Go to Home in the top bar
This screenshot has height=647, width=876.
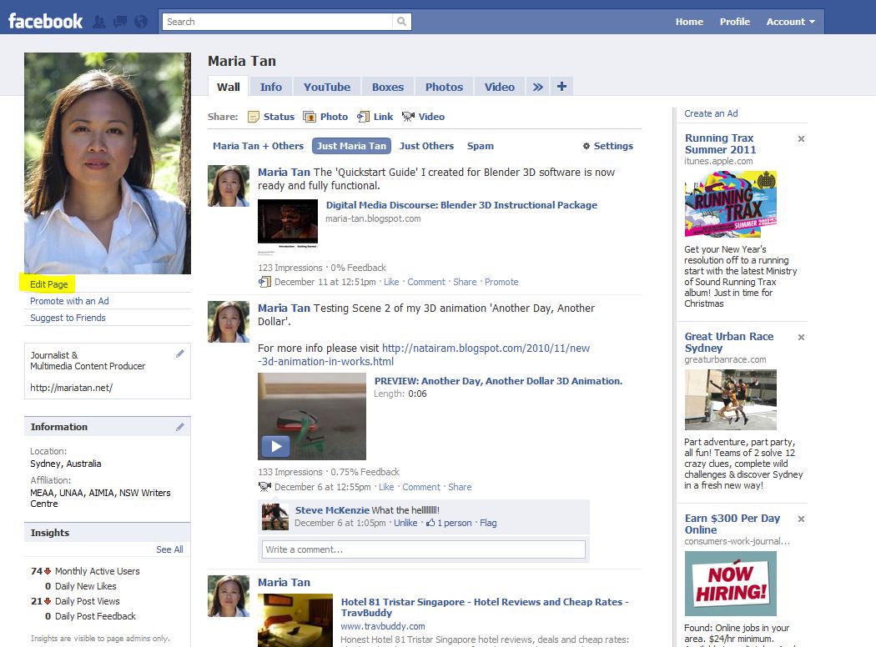[689, 21]
